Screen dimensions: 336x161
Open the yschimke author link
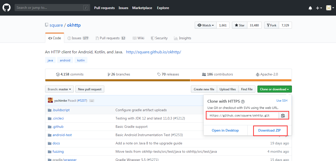coord(60,100)
